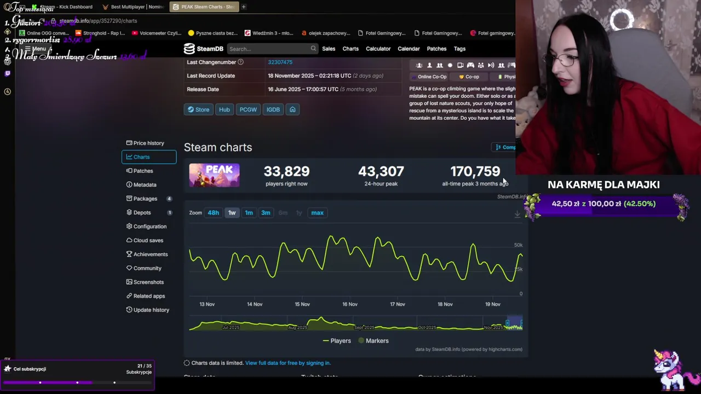This screenshot has height=394, width=701.
Task: Click the browser address bar URL
Action: pos(98,21)
